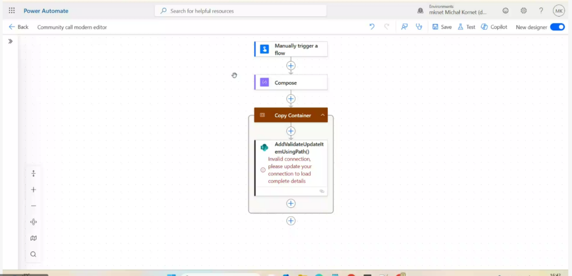Select the Copy Container scope header
This screenshot has width=572, height=276.
290,115
